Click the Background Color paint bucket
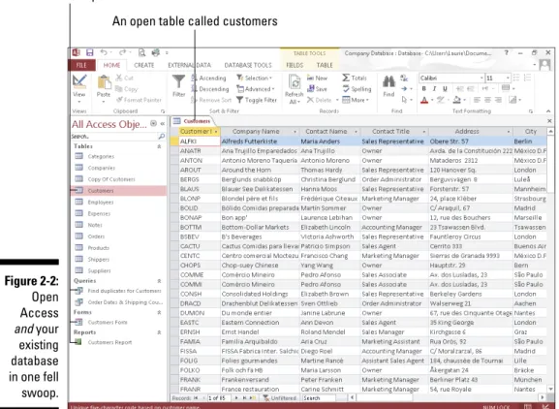The image size is (559, 409). pos(457,100)
